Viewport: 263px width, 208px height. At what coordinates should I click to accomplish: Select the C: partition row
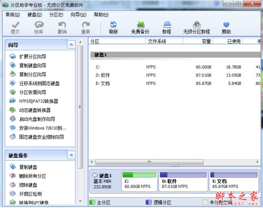[175, 67]
